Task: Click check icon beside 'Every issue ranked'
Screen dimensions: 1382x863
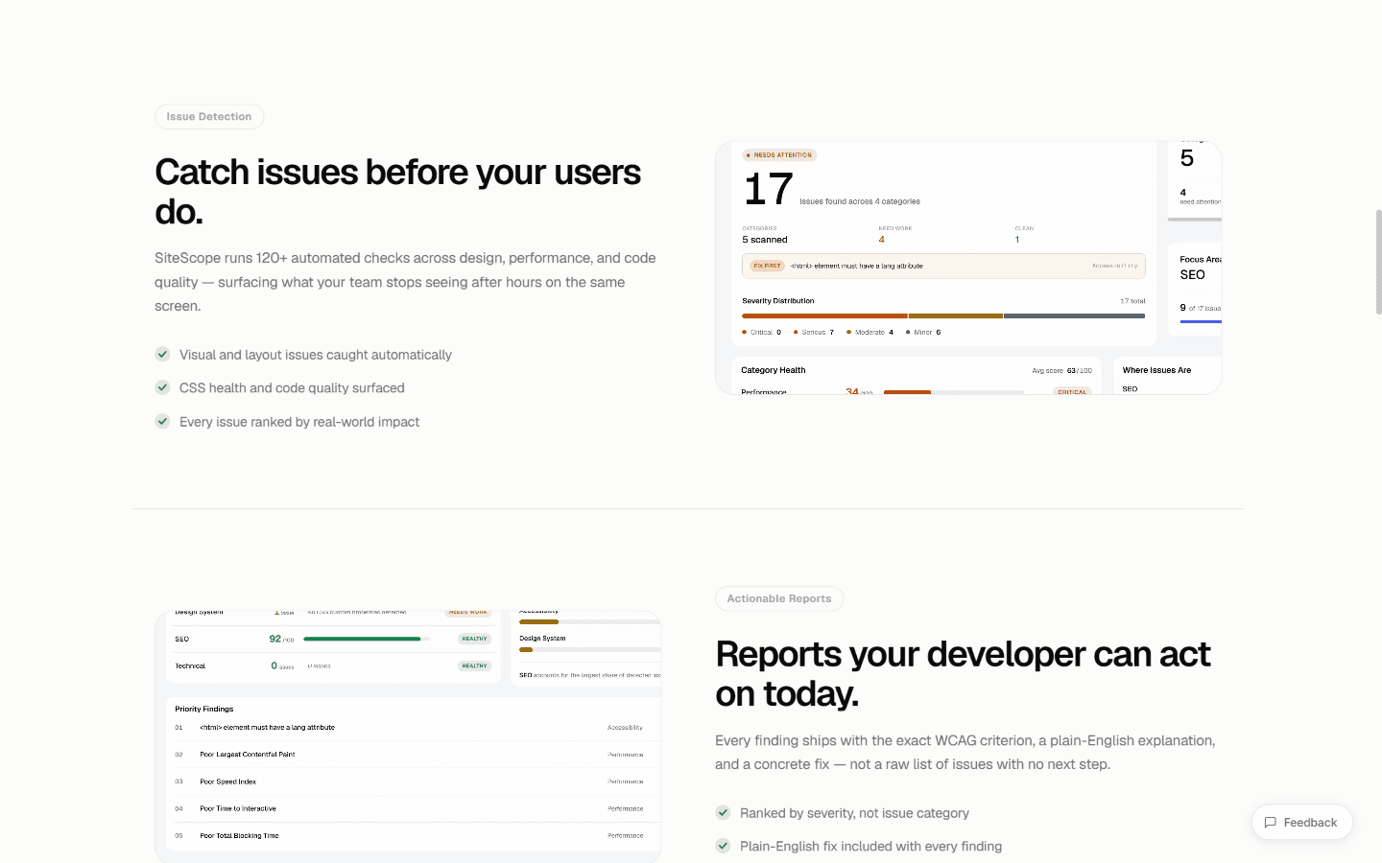Action: pos(162,421)
